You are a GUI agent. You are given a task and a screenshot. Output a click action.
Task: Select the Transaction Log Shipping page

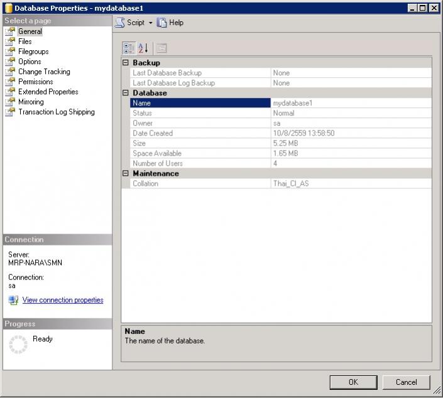[57, 112]
